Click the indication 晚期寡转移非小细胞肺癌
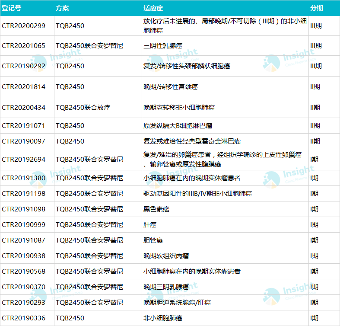The width and height of the screenshot is (340, 326). [x=179, y=108]
